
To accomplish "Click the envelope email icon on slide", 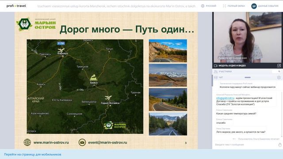I will coord(82,142).
